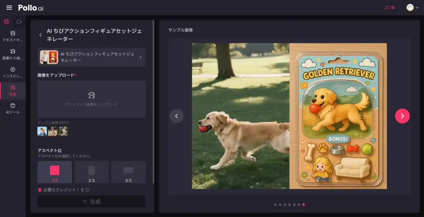Try the third sample image thumbnail
The height and width of the screenshot is (217, 424).
(x=63, y=131)
